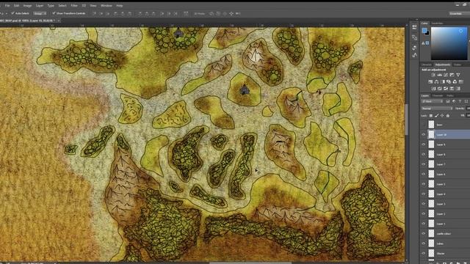Open the Filter menu
470x264 pixels.
pyautogui.click(x=74, y=5)
